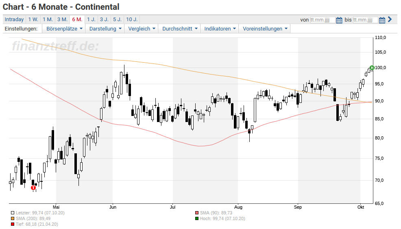
Task: Click the 100,0 price axis label
Action: coord(381,68)
